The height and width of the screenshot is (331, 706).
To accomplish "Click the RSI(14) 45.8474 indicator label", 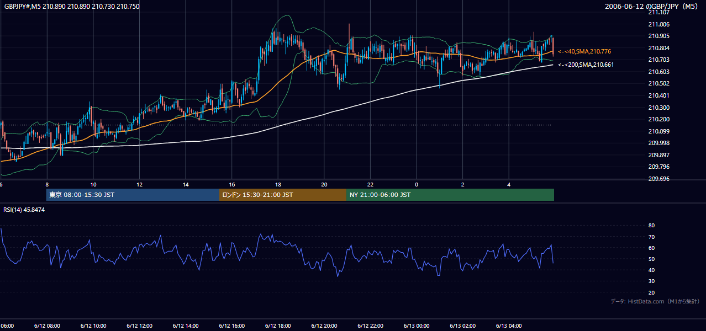I will coord(24,210).
